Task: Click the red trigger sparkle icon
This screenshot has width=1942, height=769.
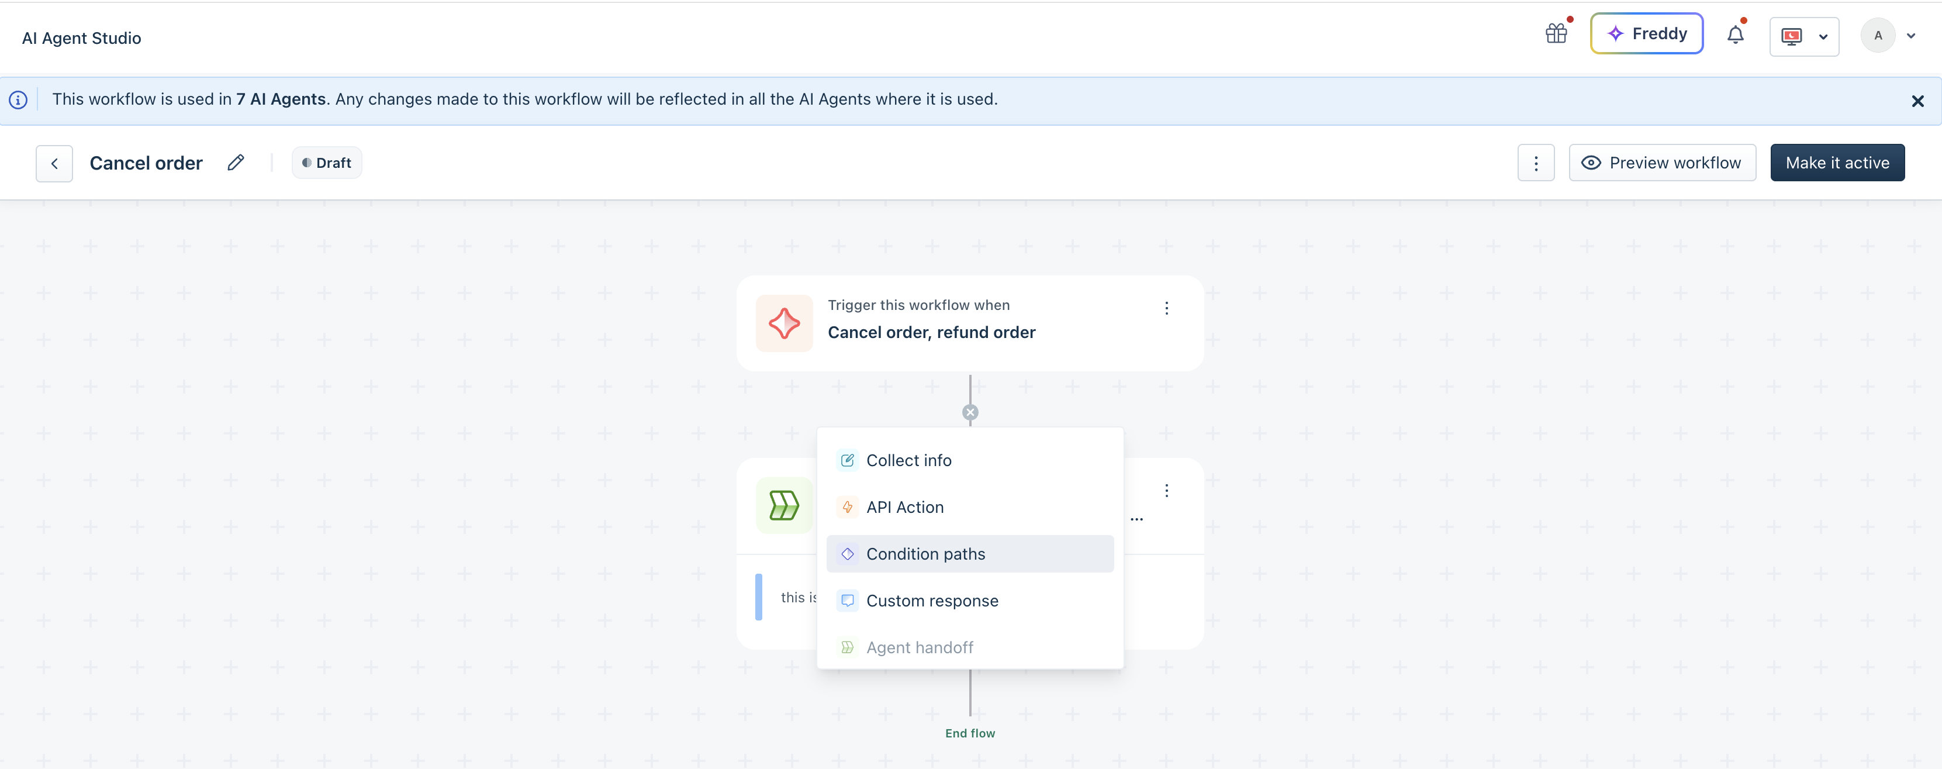Action: 784,323
